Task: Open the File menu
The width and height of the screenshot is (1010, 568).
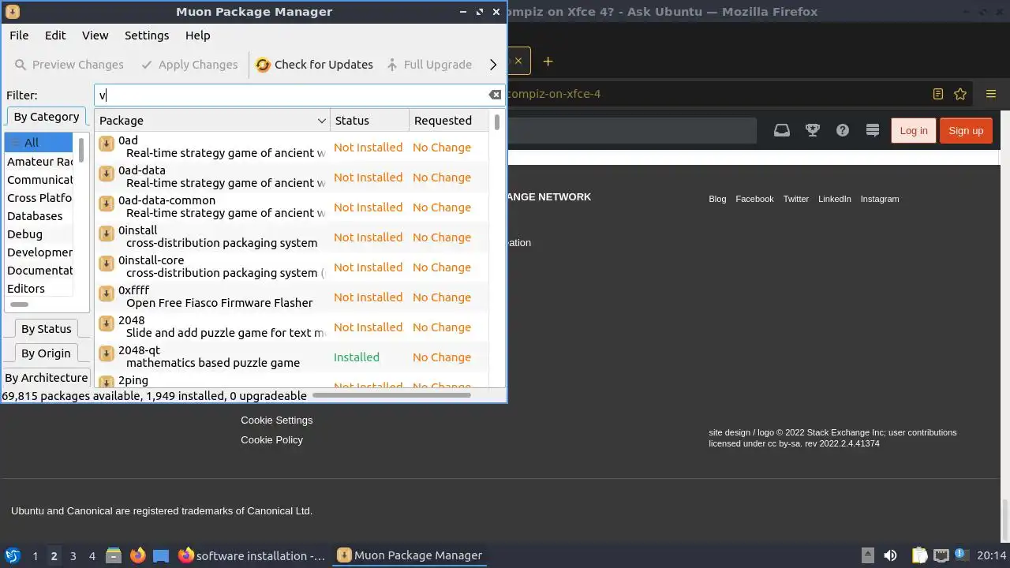Action: (x=19, y=35)
